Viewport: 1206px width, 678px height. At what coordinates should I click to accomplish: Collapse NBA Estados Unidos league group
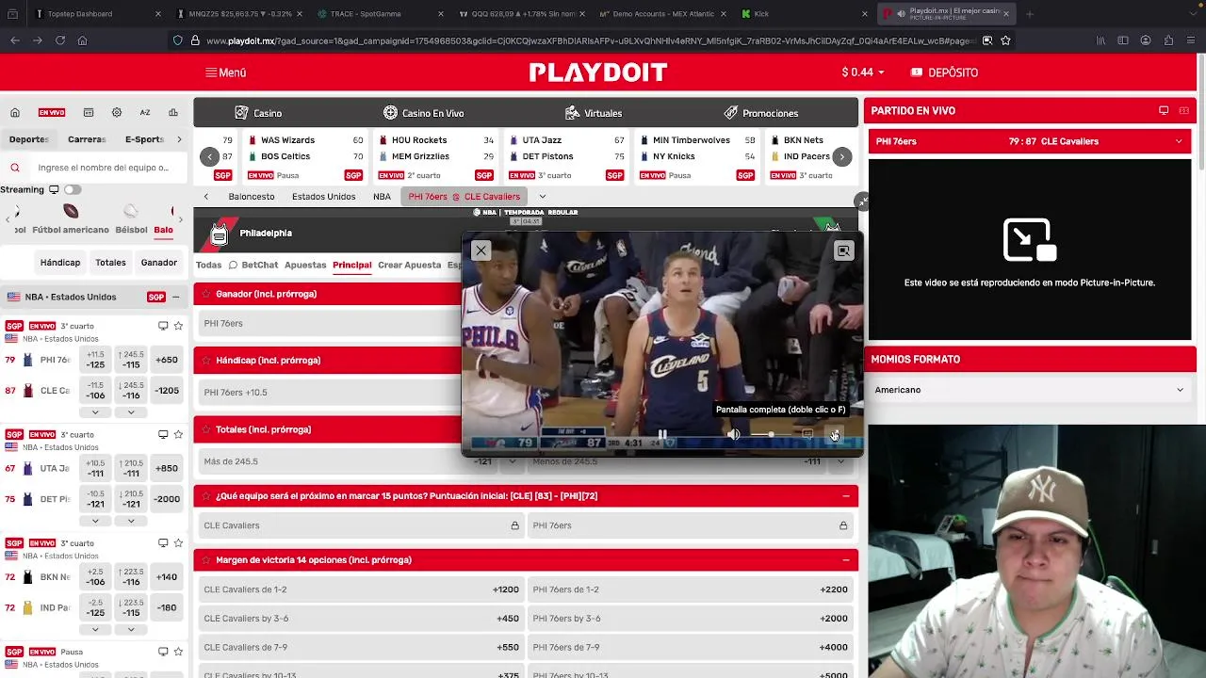tap(175, 297)
